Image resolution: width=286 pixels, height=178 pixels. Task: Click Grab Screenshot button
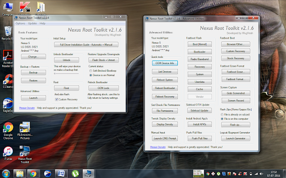tap(236, 93)
